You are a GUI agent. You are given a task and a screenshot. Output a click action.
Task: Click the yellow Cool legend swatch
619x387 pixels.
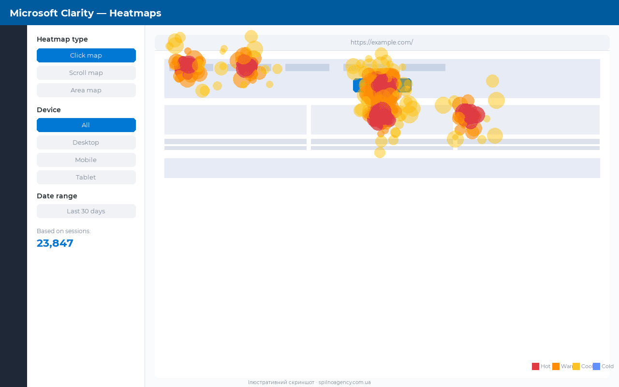(576, 367)
